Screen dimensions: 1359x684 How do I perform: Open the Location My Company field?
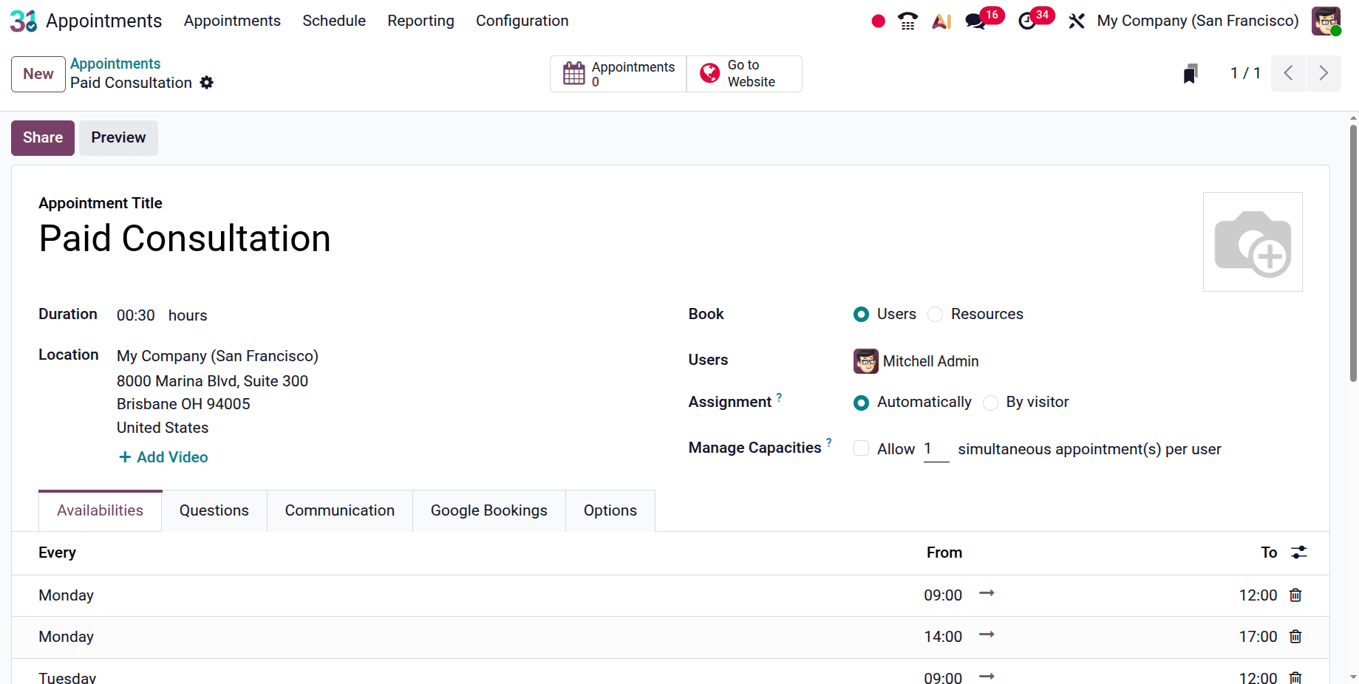(x=217, y=356)
